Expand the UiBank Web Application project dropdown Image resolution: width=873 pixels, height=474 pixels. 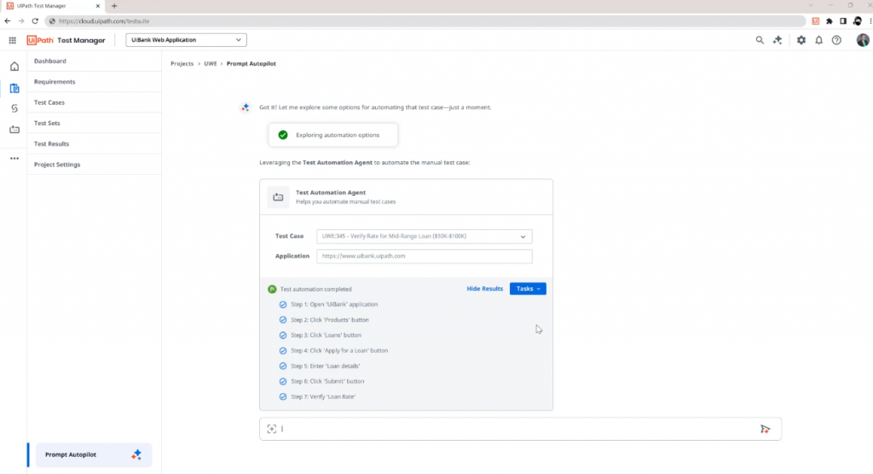pos(186,40)
